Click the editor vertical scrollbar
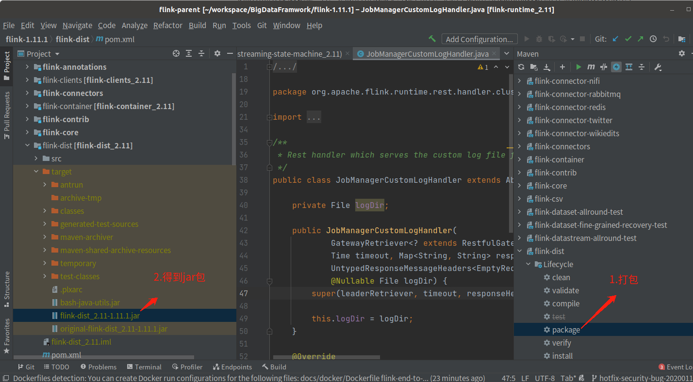Screen dimensions: 693x382 (x=511, y=153)
